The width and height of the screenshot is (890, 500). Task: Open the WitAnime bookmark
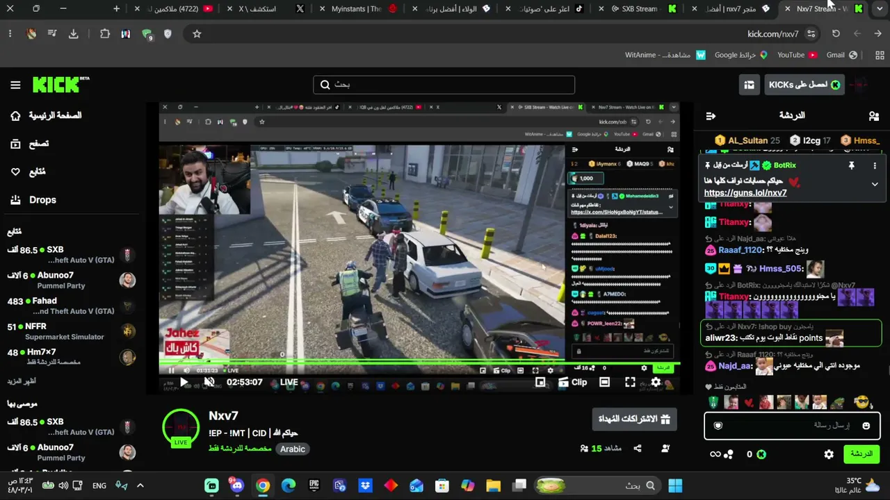665,55
